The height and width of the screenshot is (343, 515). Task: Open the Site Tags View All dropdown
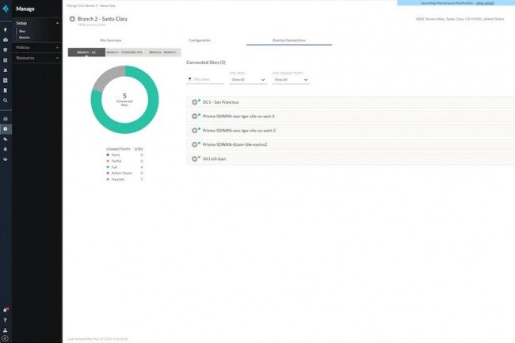[248, 79]
